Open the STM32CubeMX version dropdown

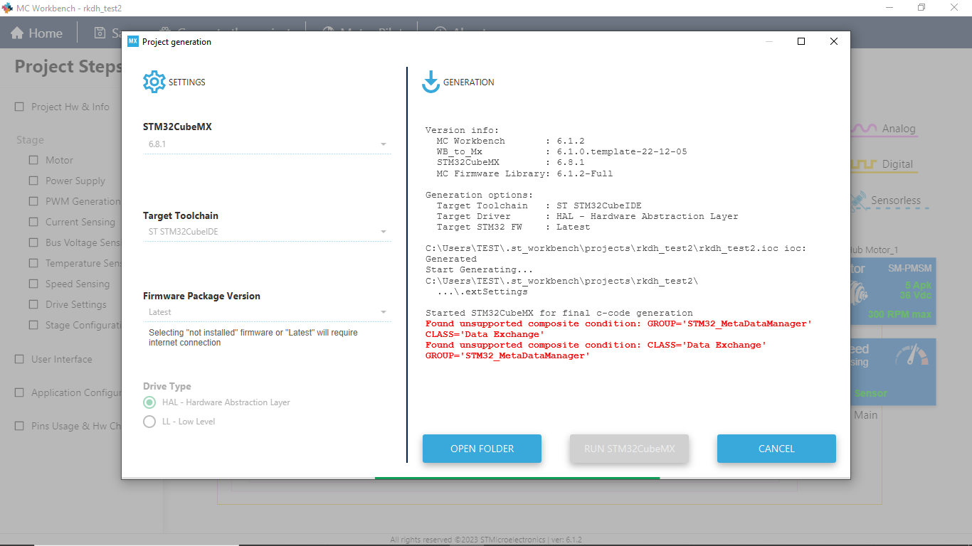click(383, 143)
